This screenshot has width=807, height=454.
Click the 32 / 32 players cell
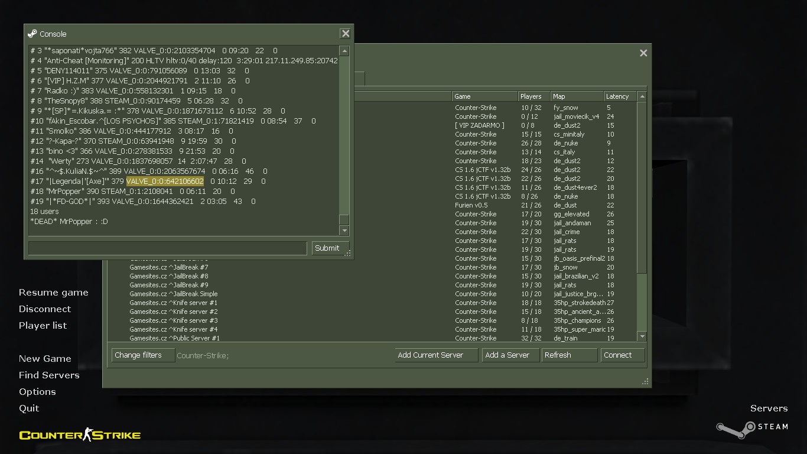coord(531,338)
